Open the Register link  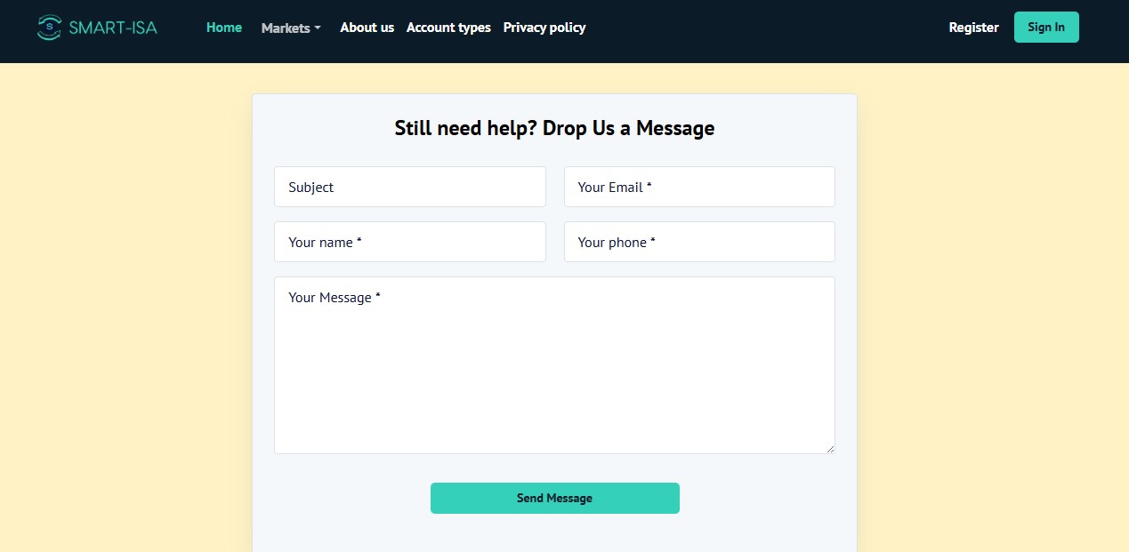pyautogui.click(x=973, y=28)
